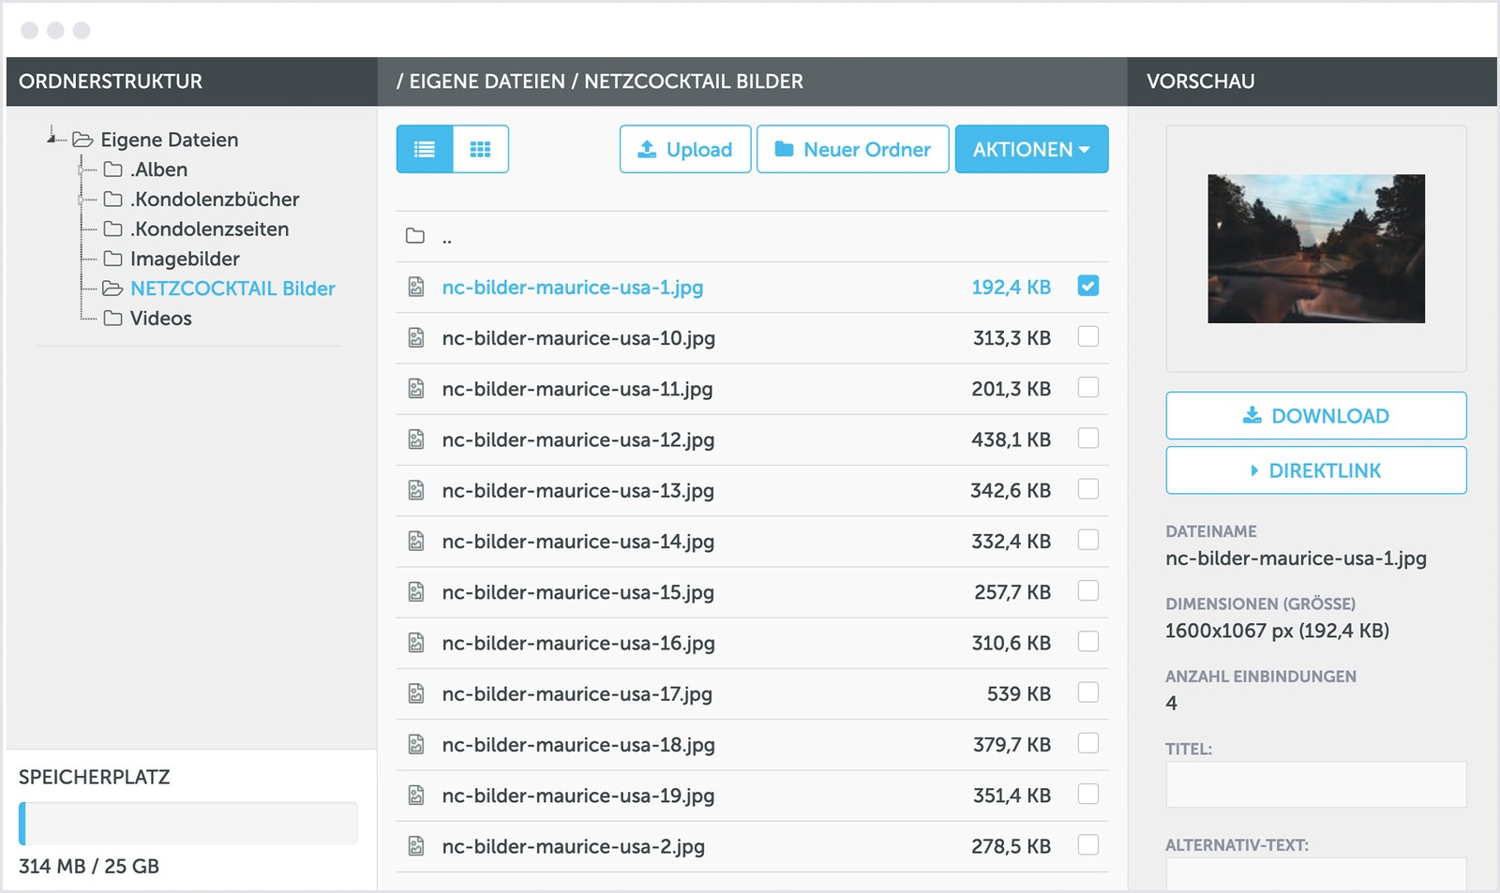The width and height of the screenshot is (1500, 893).
Task: Switch to list view layout
Action: (x=425, y=150)
